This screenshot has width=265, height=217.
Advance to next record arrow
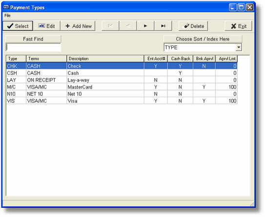click(145, 26)
